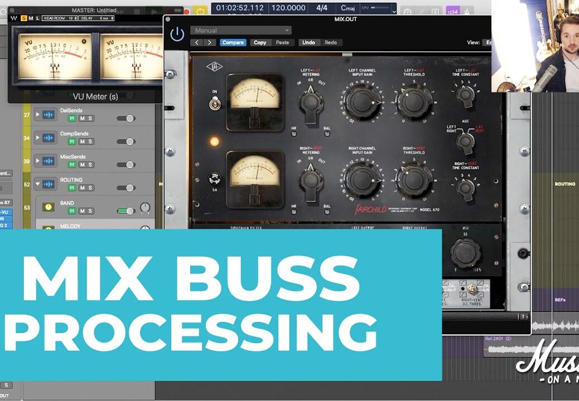
Task: Toggle the Fairchild plugin power button
Action: click(177, 35)
